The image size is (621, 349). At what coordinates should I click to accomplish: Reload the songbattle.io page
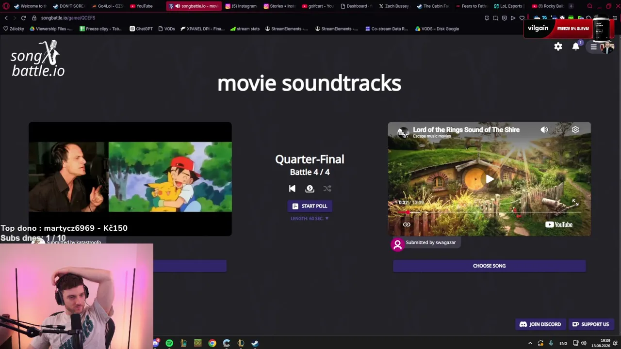tap(23, 18)
